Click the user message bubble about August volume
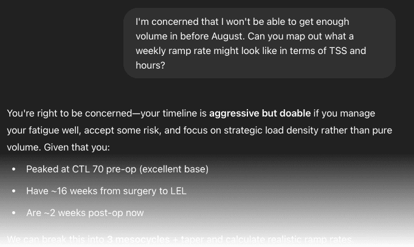Screen dimensions: 414x247 [260, 43]
